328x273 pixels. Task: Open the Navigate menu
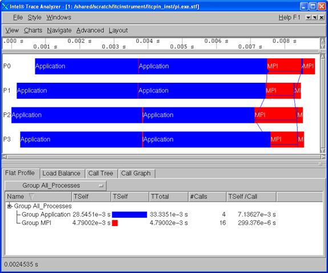[x=59, y=30]
